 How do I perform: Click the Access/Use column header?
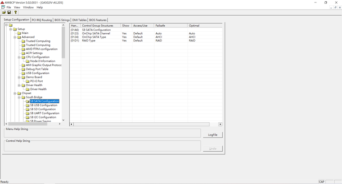tap(143, 26)
